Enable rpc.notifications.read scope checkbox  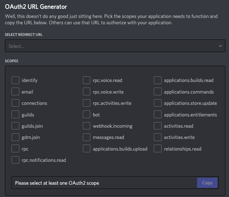tap(15, 160)
